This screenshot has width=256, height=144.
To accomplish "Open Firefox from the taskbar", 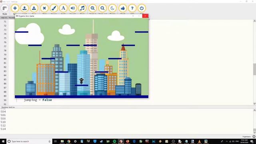I will click(128, 141).
